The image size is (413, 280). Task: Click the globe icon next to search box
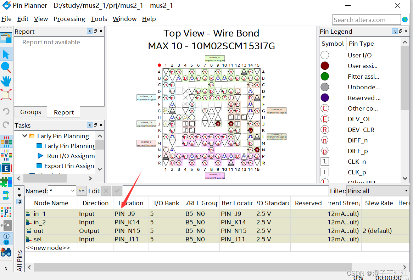[405, 19]
